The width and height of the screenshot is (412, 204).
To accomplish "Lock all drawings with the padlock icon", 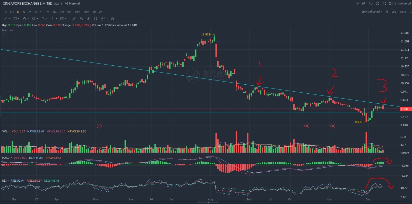I will coord(81,19).
